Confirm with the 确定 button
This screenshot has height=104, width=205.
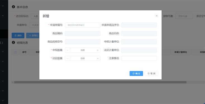pos(136,73)
